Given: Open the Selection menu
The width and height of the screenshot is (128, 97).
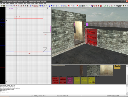Looking at the screenshot, I should click(12, 4).
